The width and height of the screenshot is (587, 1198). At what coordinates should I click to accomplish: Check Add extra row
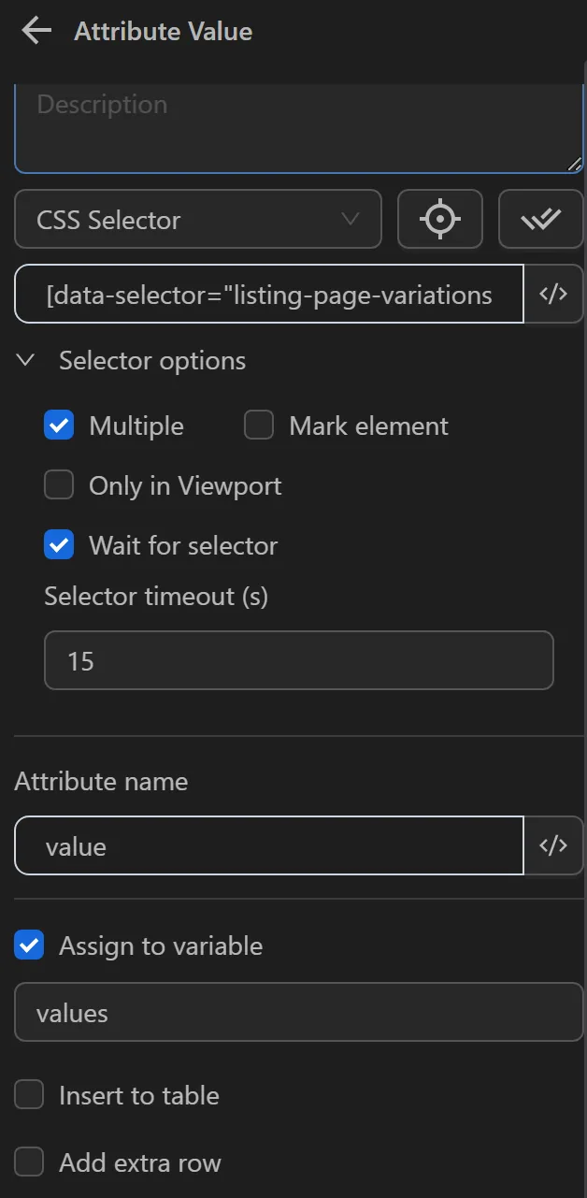[x=29, y=1162]
